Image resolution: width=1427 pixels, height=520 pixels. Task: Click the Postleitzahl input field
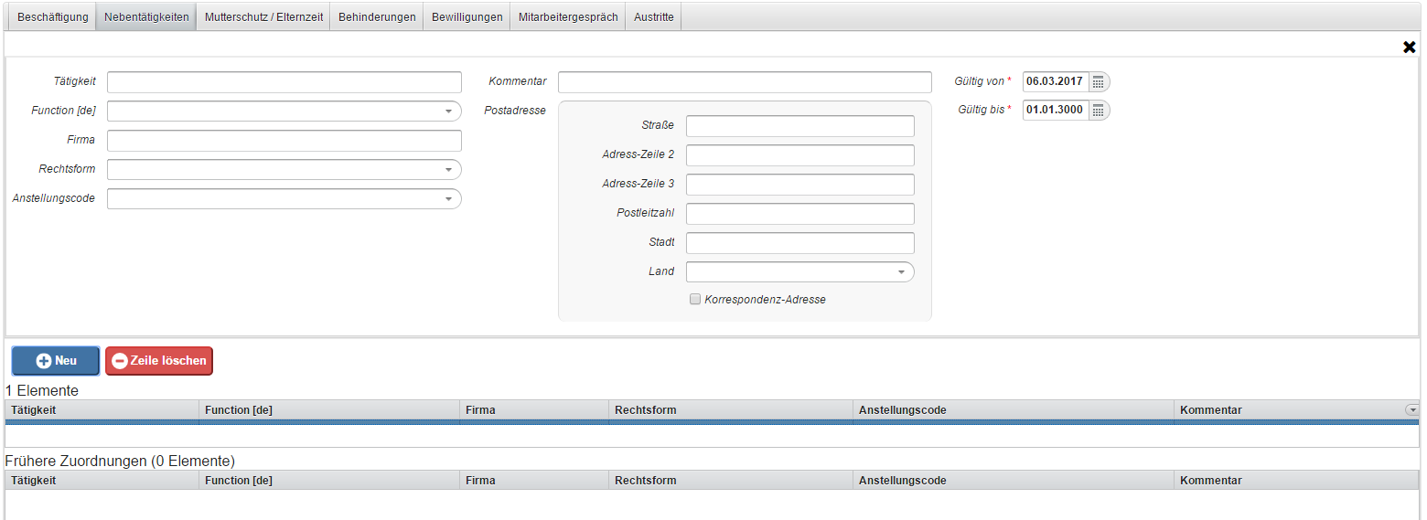(799, 214)
